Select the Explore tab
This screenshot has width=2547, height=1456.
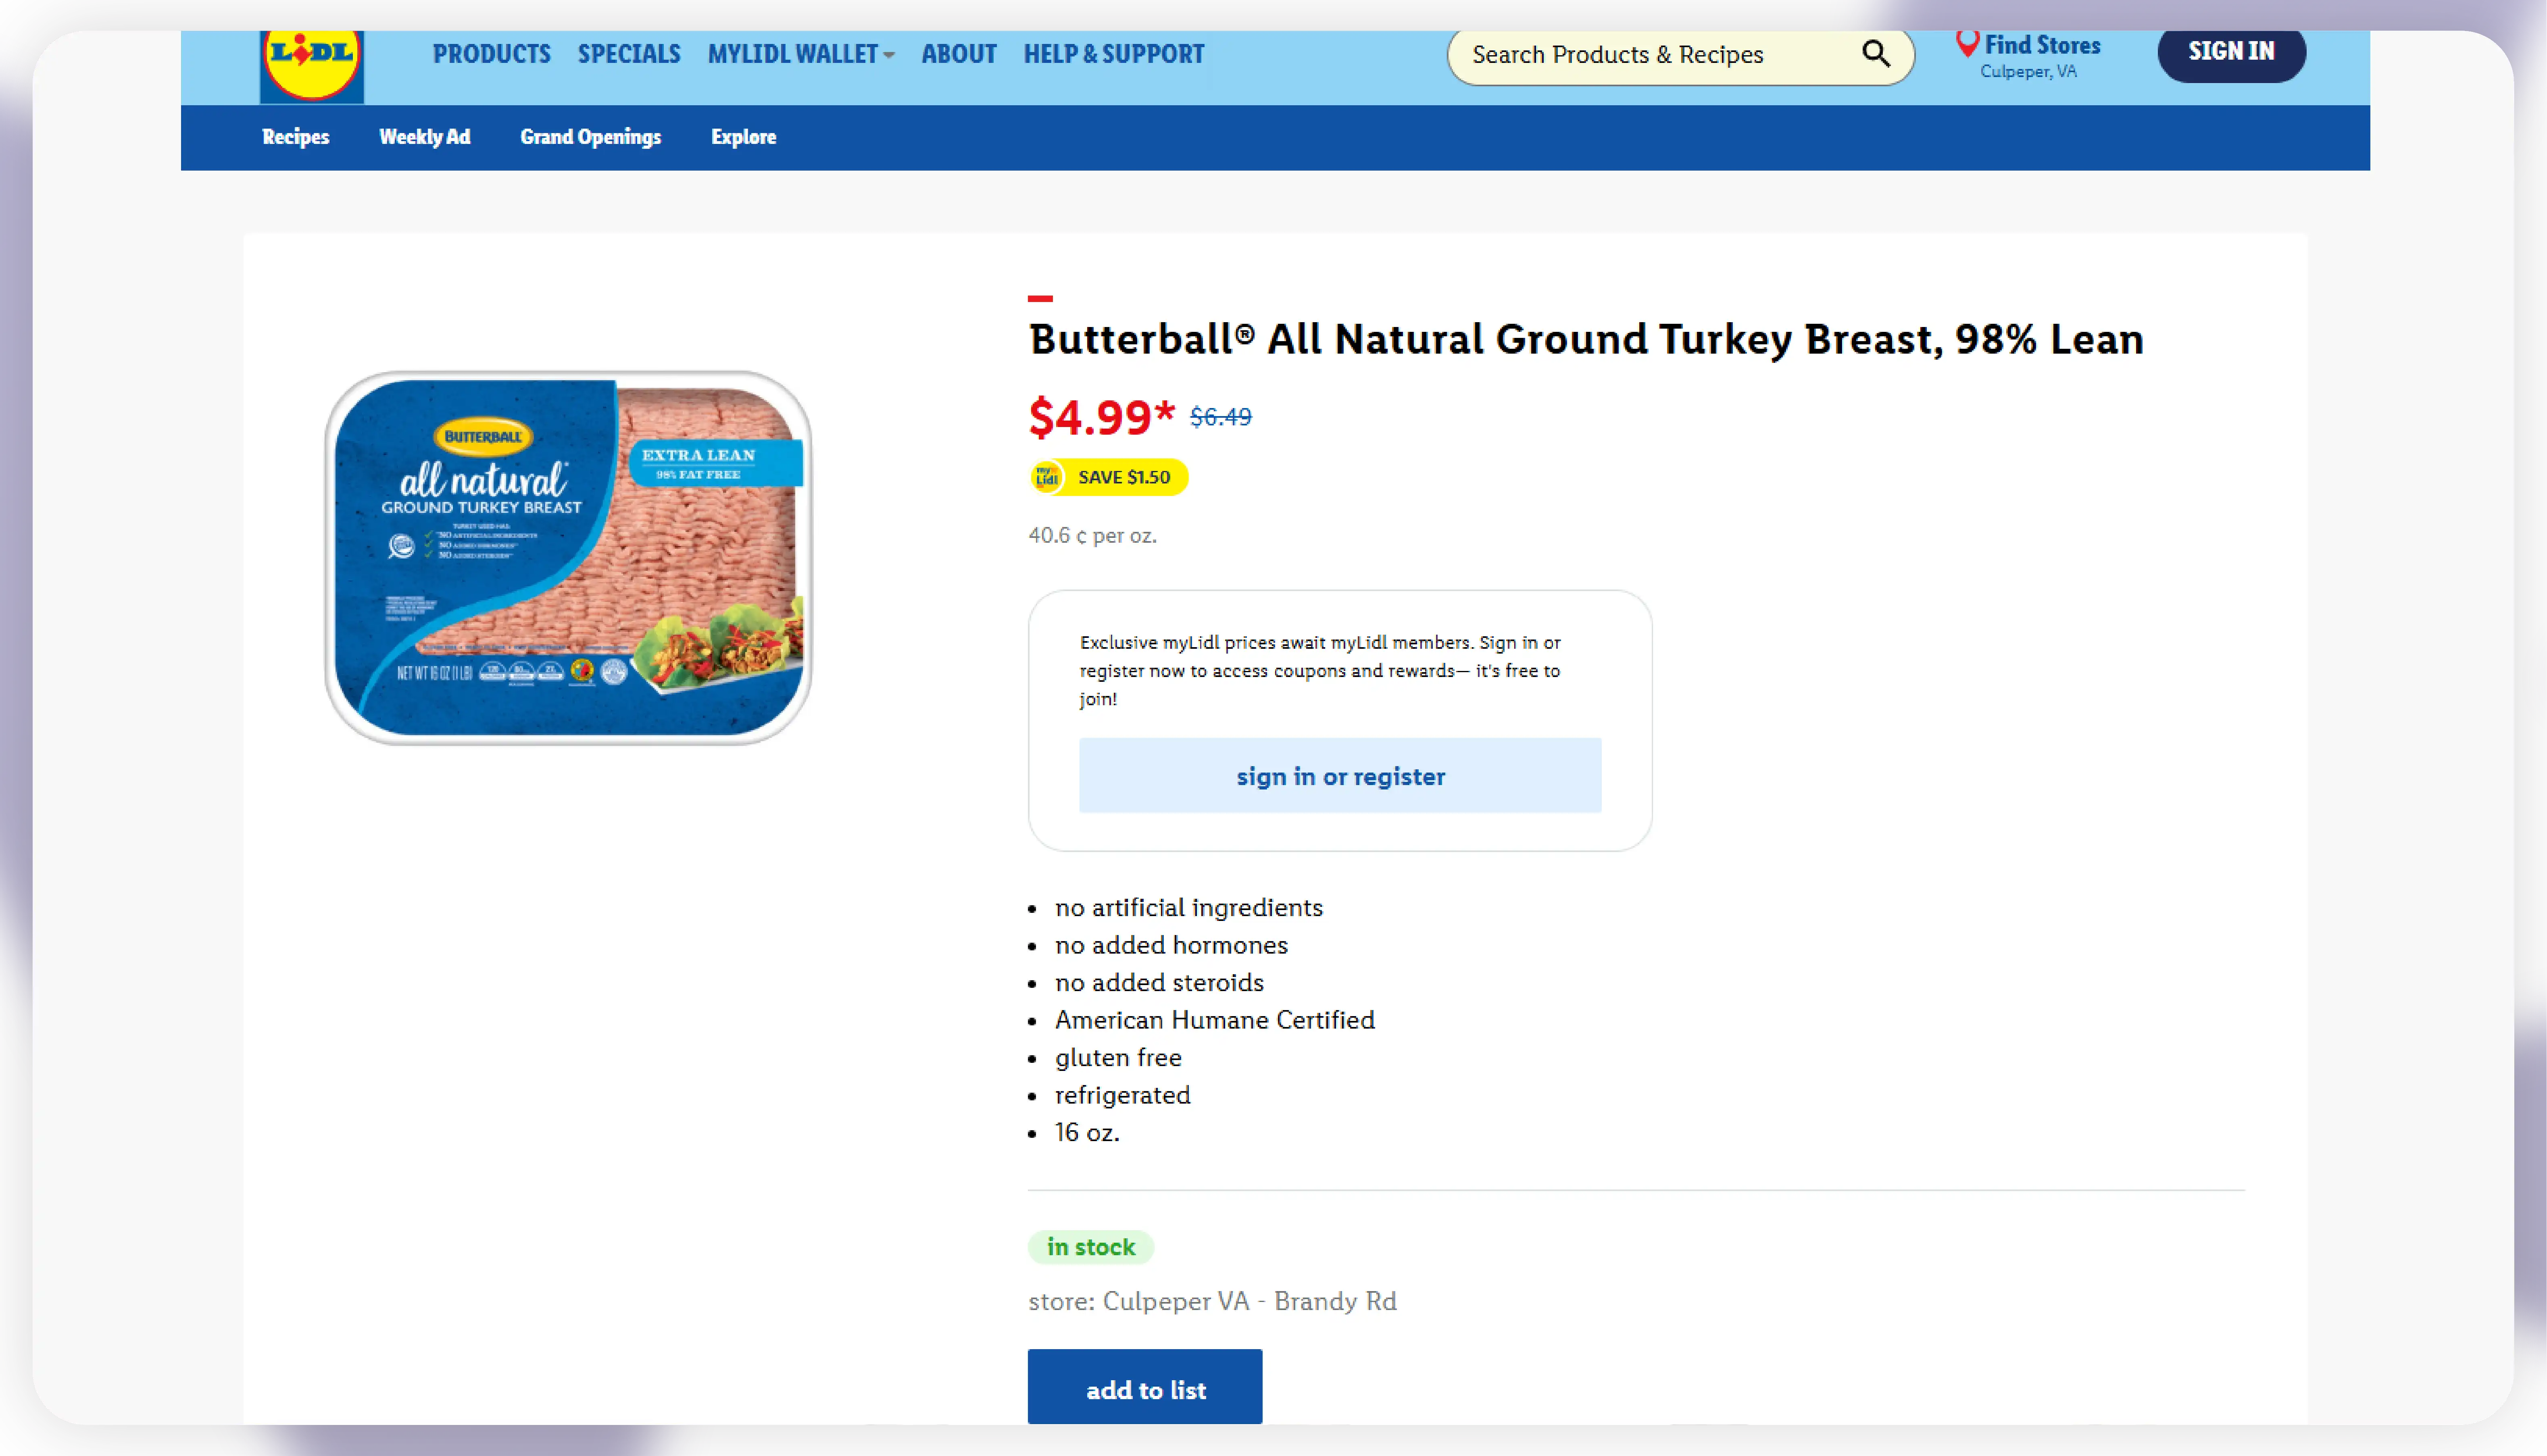coord(743,137)
